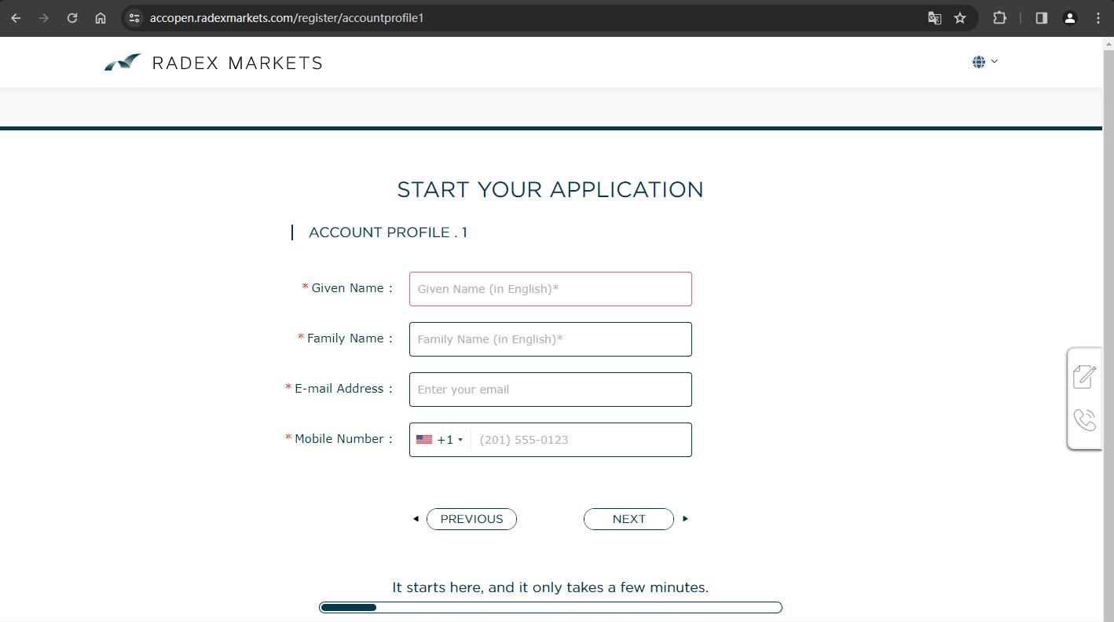Click the Radex Markets logo

tap(213, 62)
